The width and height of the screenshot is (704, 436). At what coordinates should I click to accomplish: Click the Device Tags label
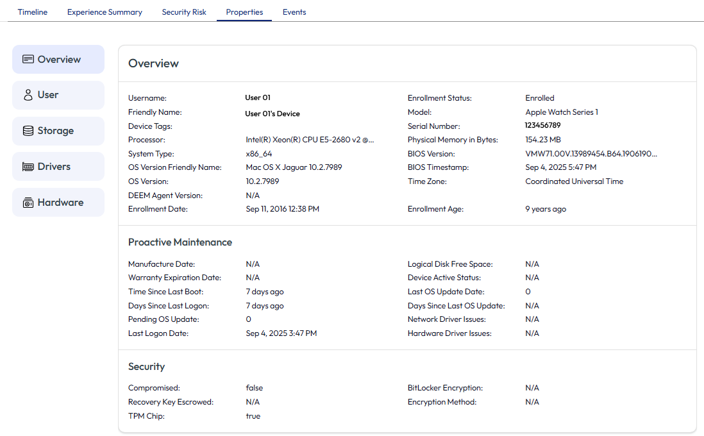click(150, 126)
